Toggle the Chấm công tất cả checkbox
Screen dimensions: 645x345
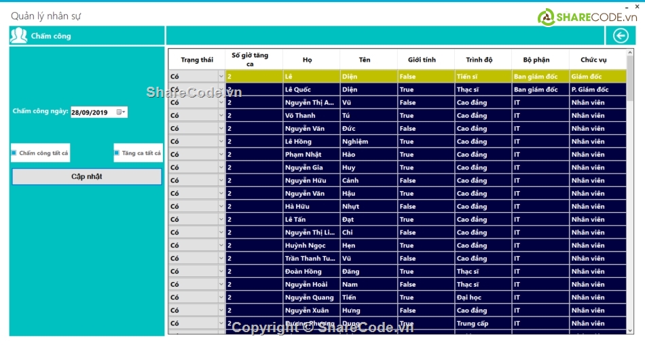[x=14, y=153]
